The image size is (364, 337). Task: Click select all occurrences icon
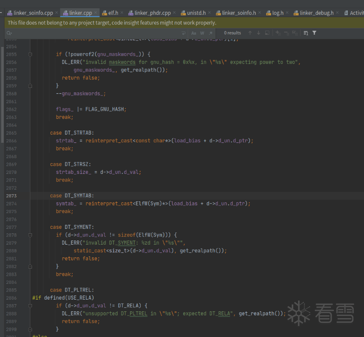[x=295, y=33]
